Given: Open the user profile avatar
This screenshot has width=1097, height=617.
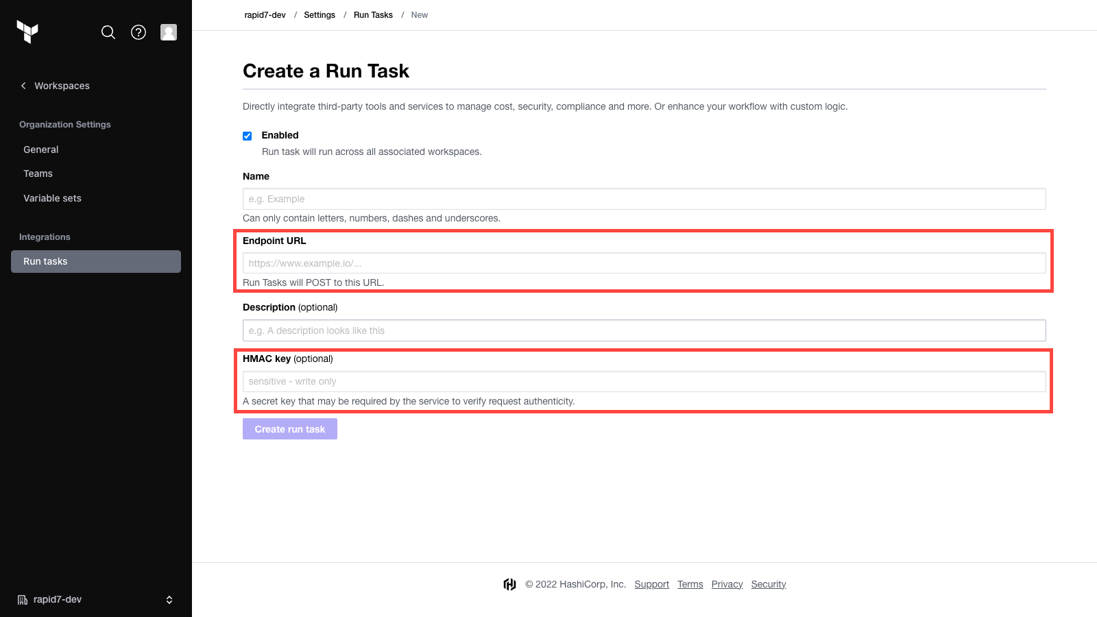Looking at the screenshot, I should [x=169, y=32].
